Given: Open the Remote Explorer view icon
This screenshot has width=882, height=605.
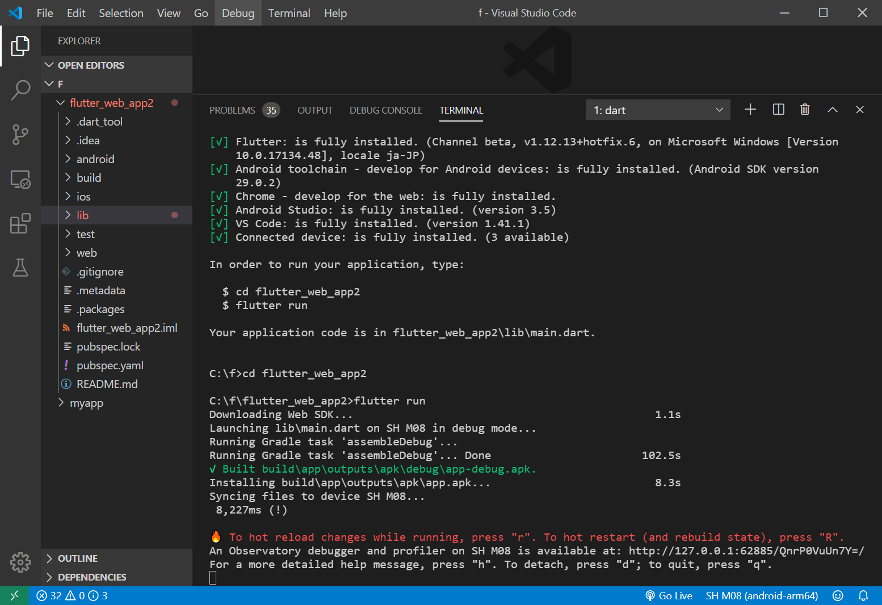Looking at the screenshot, I should click(20, 180).
